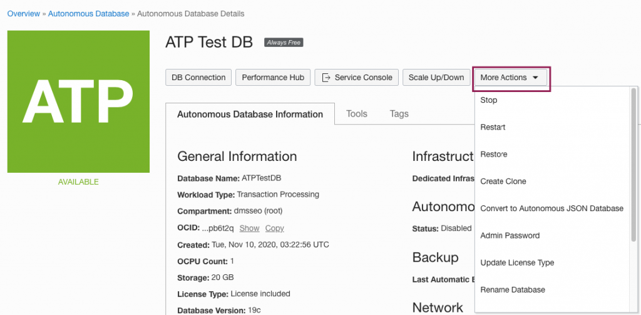Show the full OCID
This screenshot has height=315, width=641.
click(249, 229)
